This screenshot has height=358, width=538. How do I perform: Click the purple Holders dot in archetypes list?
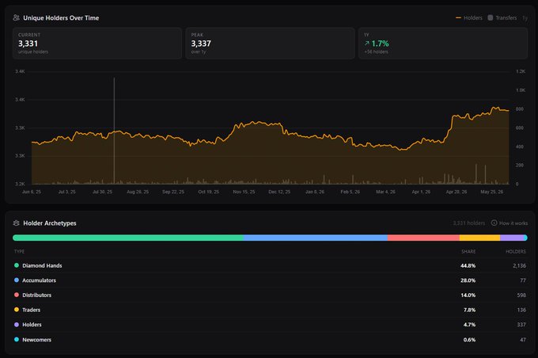point(17,324)
